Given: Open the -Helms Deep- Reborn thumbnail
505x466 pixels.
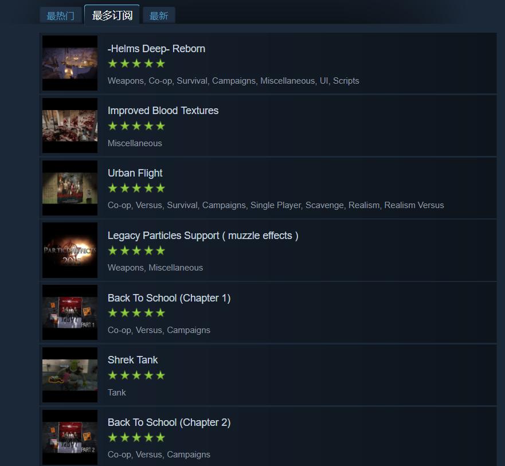Looking at the screenshot, I should click(x=70, y=63).
